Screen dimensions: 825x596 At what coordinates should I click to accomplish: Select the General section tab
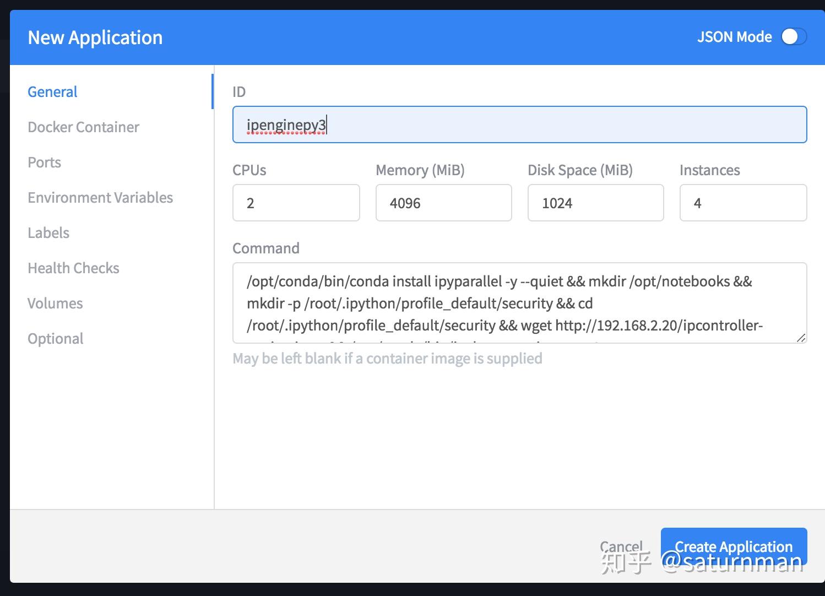[52, 92]
